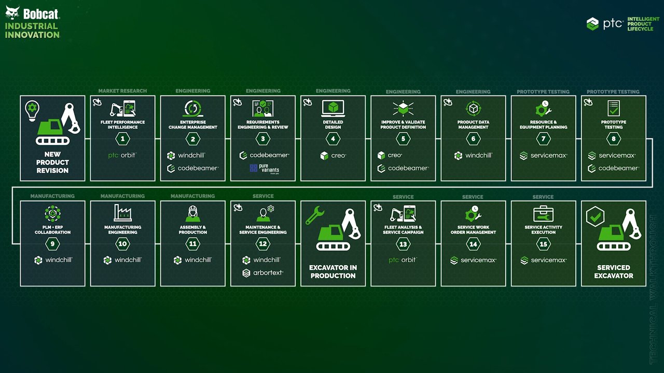
Task: Select step number 2 hexagon
Action: [193, 138]
